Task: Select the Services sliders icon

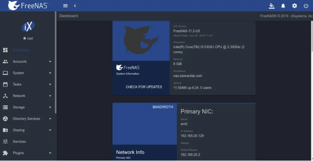Action: pyautogui.click(x=5, y=142)
